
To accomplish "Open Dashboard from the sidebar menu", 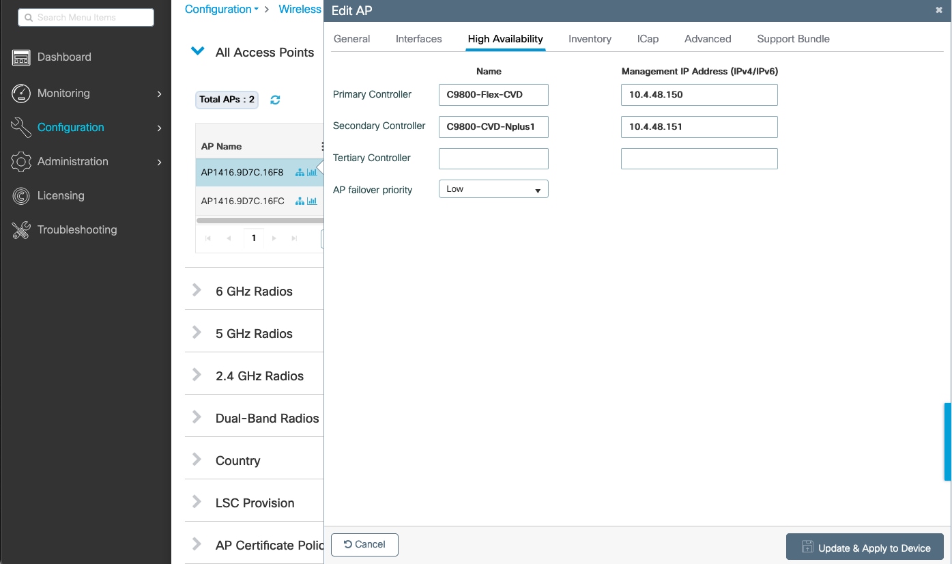I will tap(64, 57).
